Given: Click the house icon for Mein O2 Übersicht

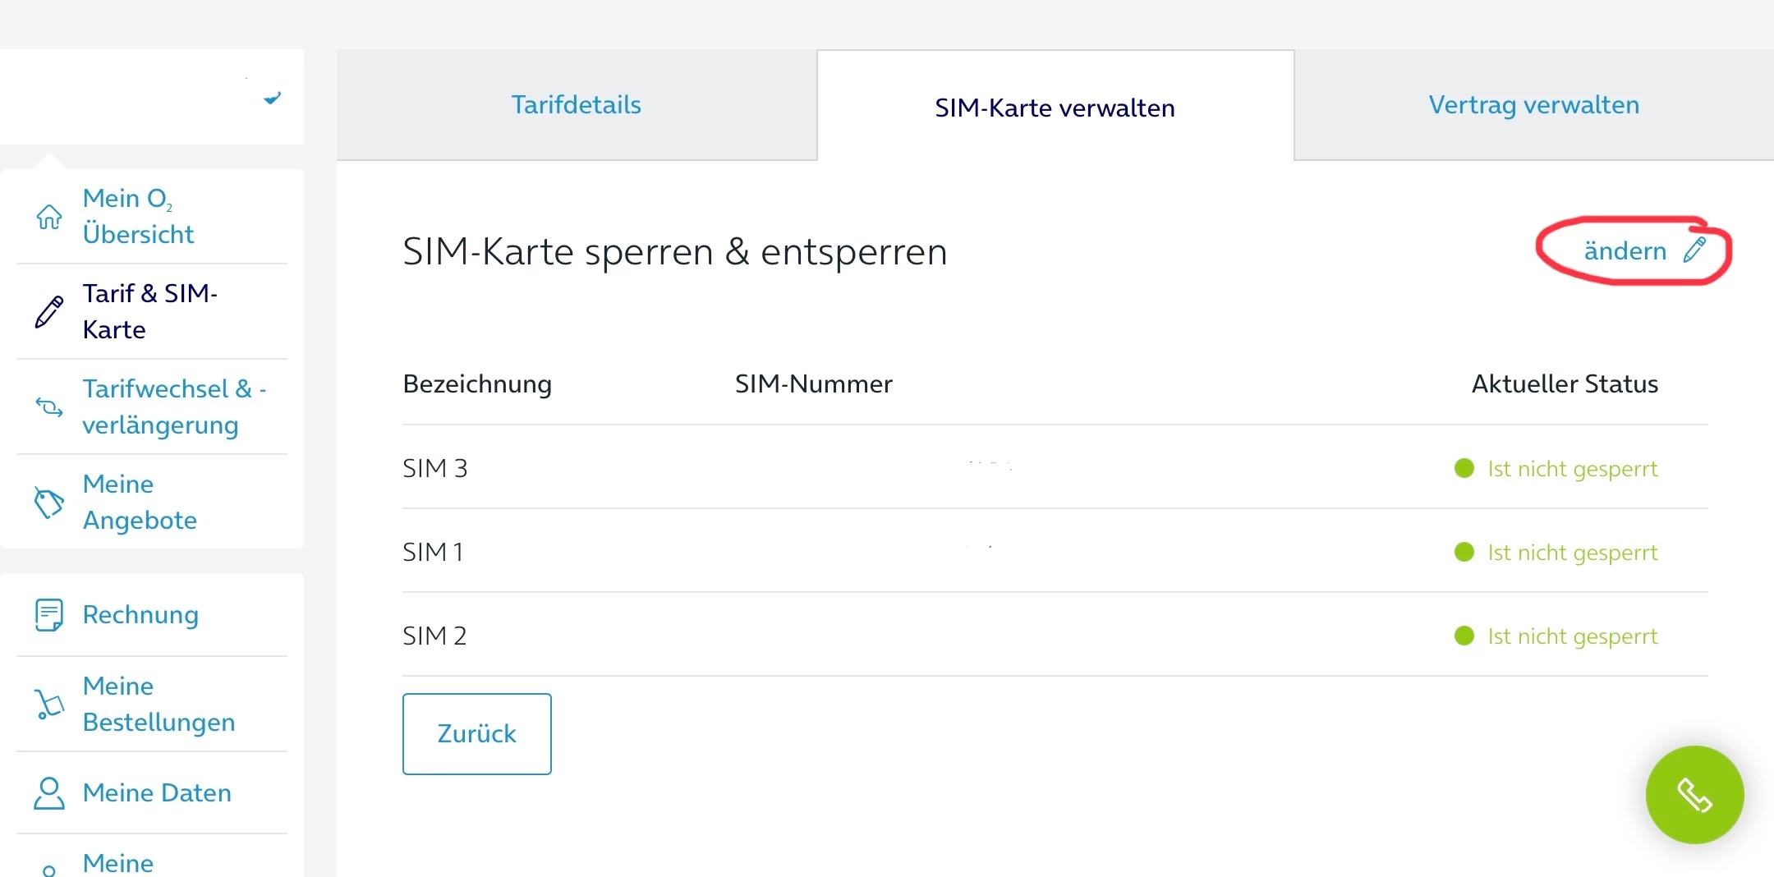Looking at the screenshot, I should tap(49, 217).
